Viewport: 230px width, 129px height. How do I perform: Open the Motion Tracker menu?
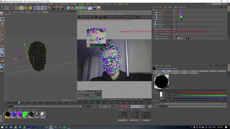(65, 4)
